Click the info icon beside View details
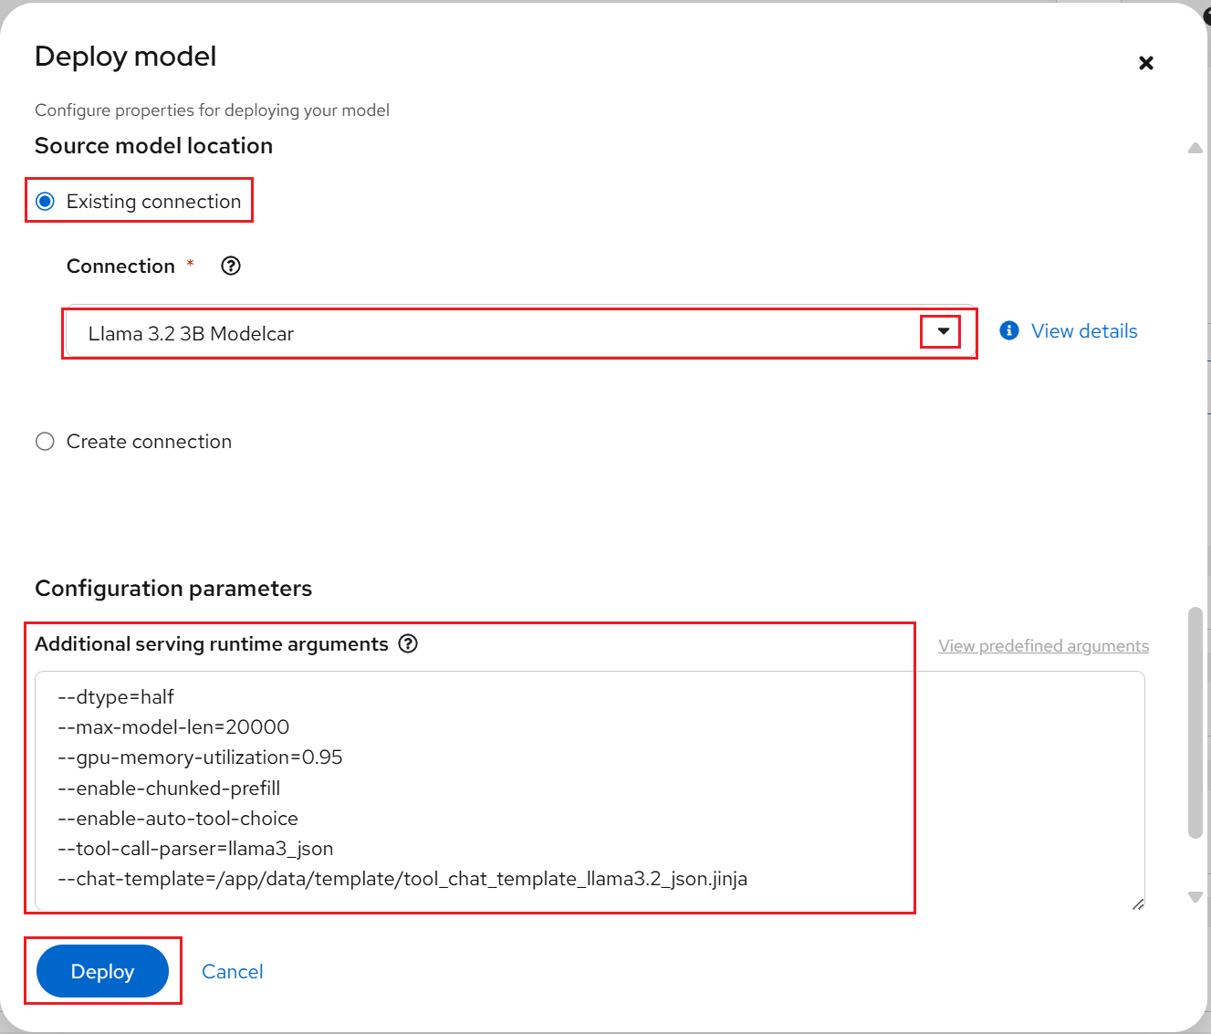The height and width of the screenshot is (1034, 1211). pyautogui.click(x=1009, y=330)
